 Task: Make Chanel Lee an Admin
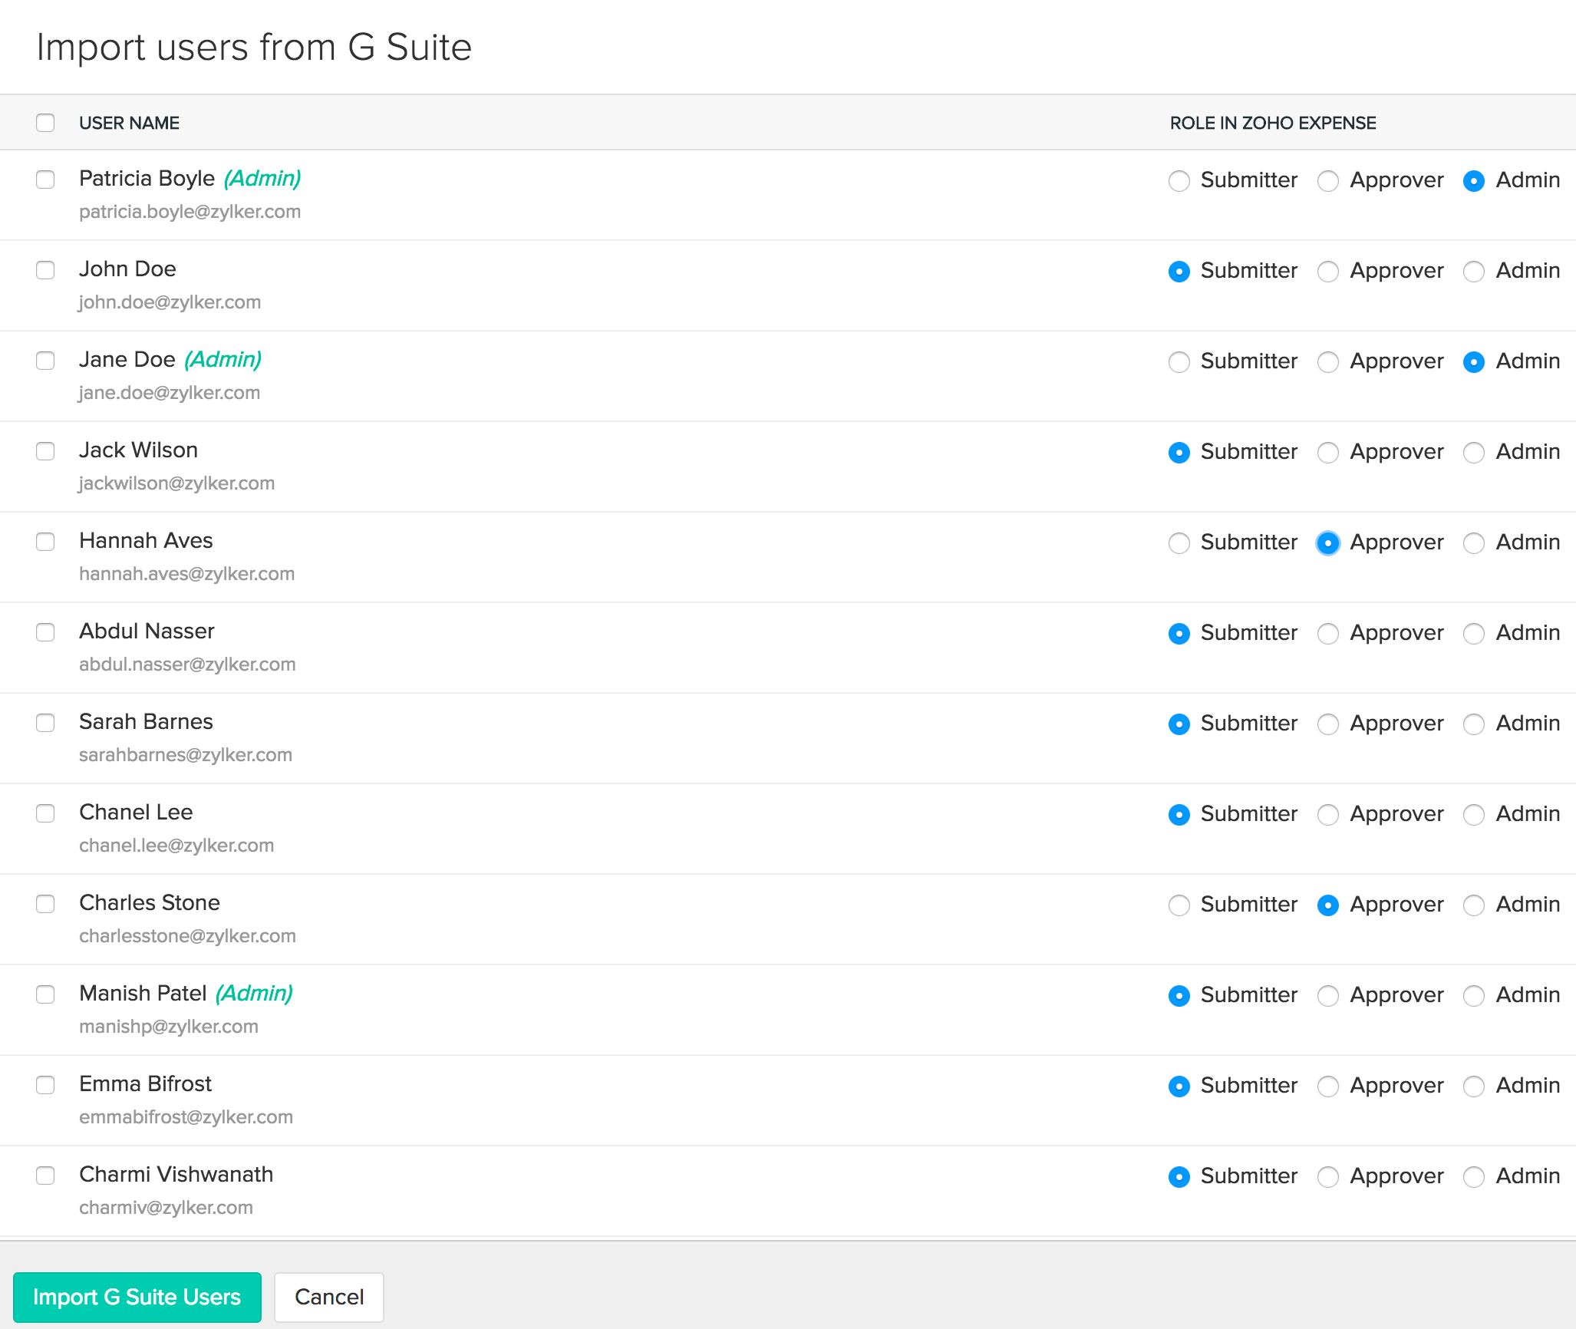pyautogui.click(x=1474, y=815)
